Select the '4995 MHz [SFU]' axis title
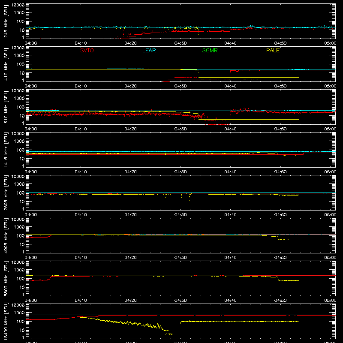Image resolution: width=343 pixels, height=343 pixels. tap(6, 235)
